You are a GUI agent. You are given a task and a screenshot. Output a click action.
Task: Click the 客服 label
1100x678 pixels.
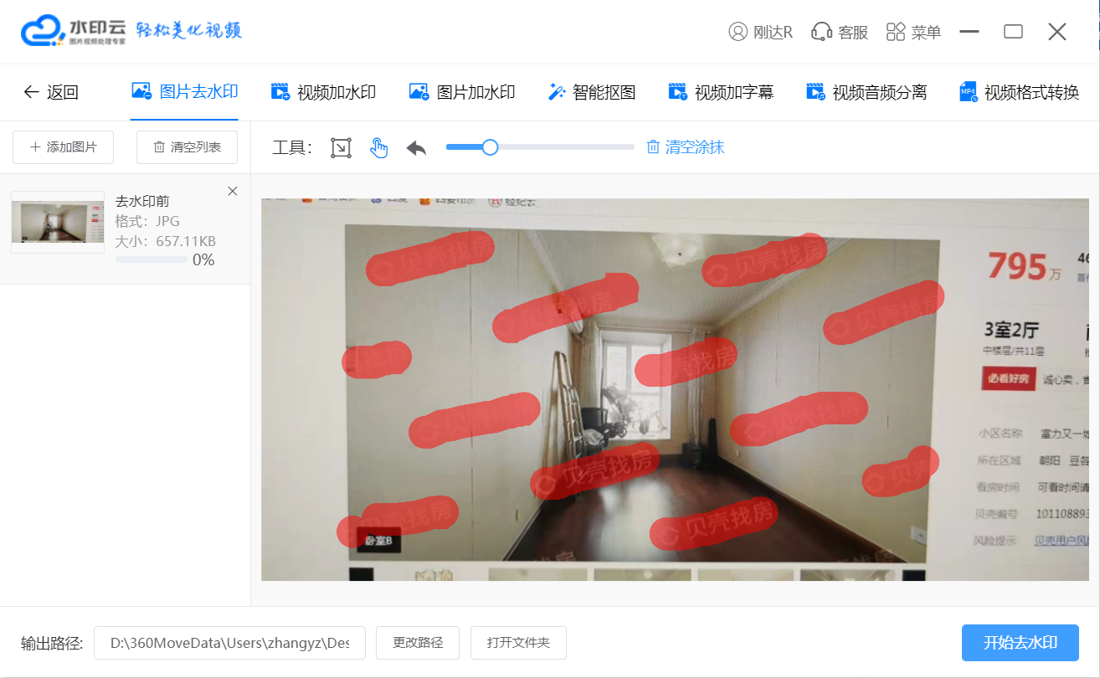[x=853, y=32]
